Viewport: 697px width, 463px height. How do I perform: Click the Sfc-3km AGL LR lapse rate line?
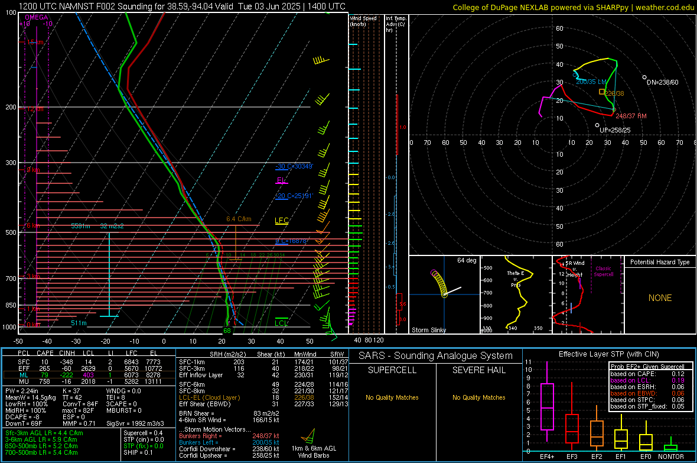44,433
